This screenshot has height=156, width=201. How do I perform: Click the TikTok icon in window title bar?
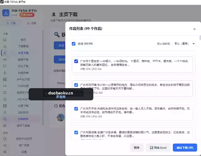pos(2,2)
